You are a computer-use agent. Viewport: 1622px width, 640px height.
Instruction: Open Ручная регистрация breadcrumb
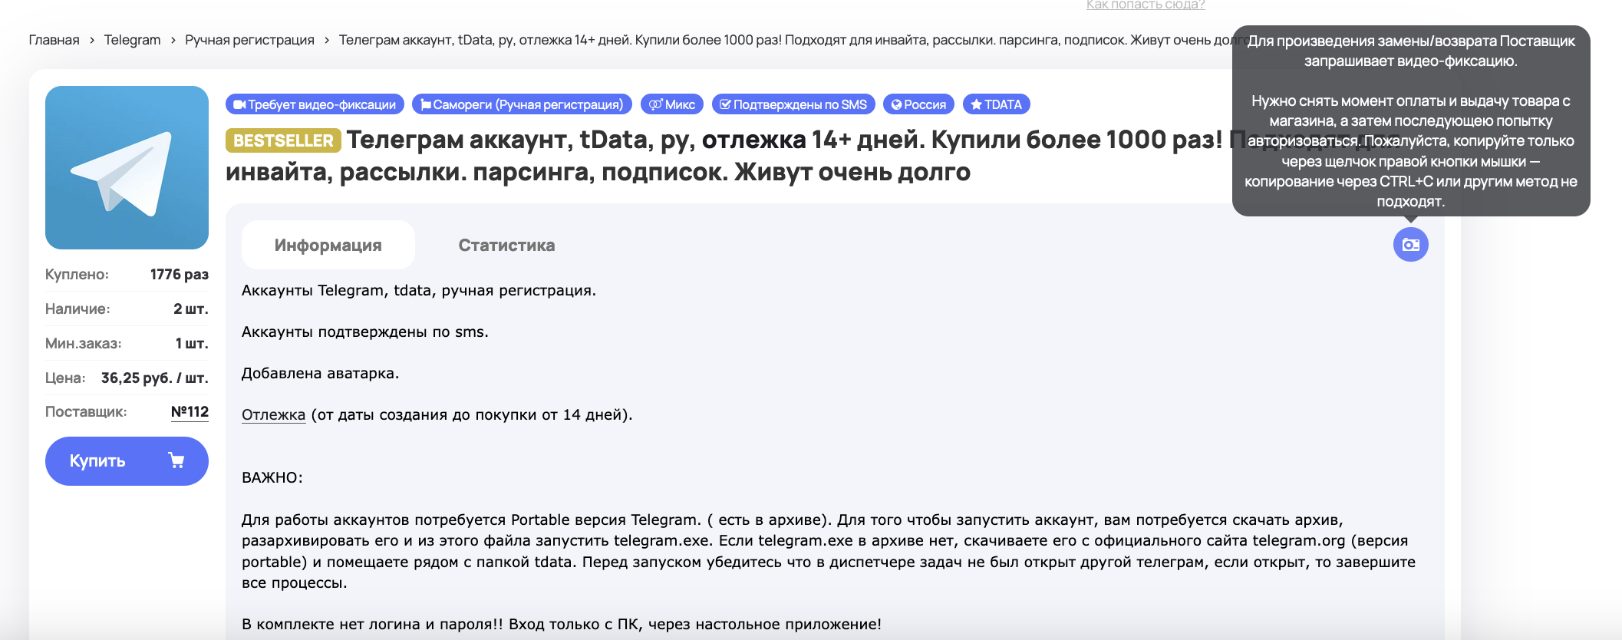(249, 40)
